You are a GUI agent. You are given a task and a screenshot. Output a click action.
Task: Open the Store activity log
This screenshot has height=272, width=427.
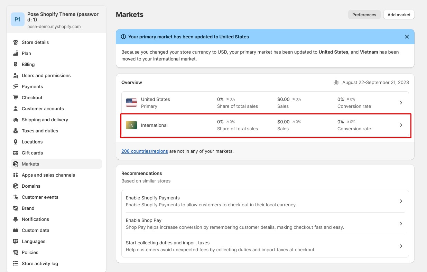click(56, 263)
